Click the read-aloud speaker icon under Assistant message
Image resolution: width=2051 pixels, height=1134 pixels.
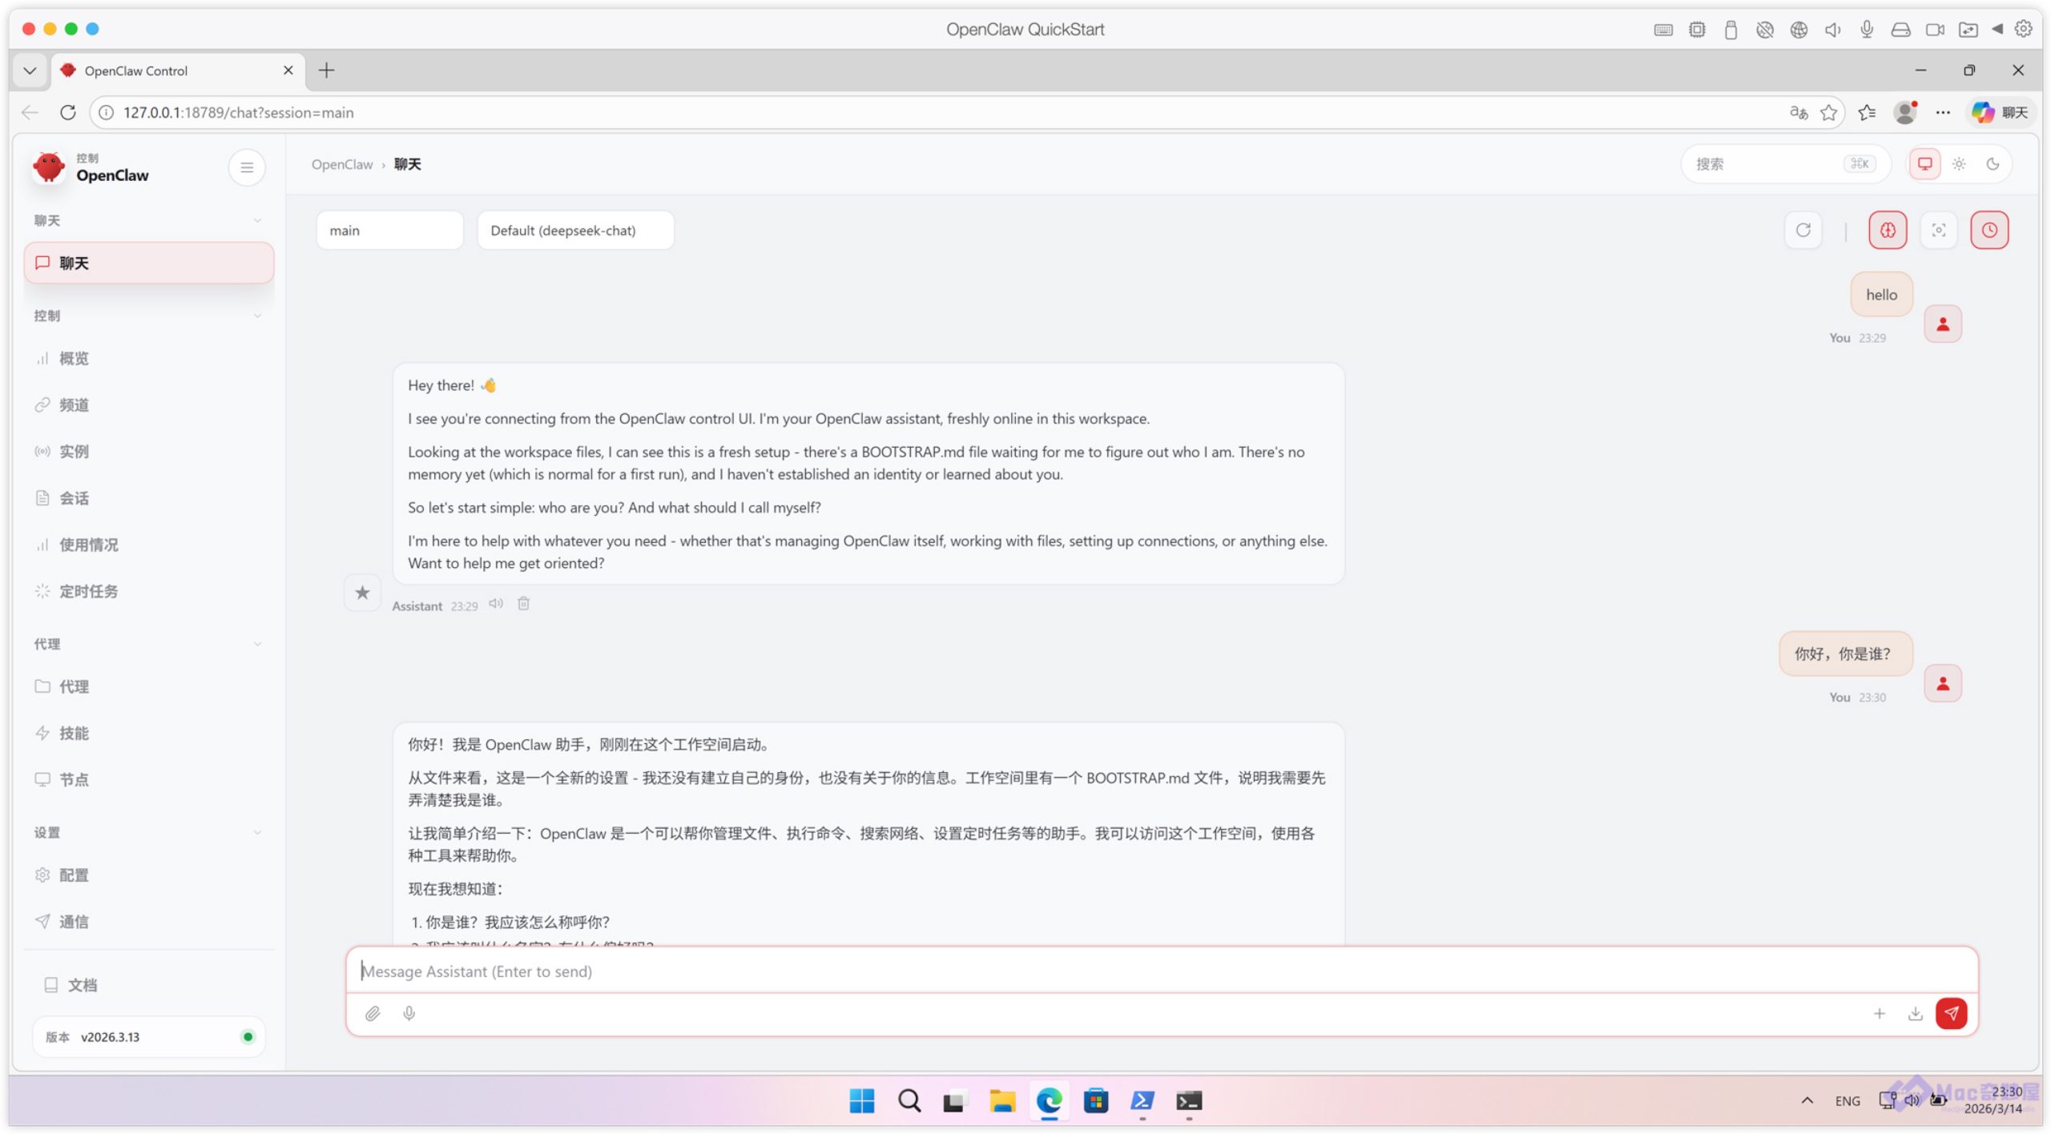pyautogui.click(x=496, y=604)
